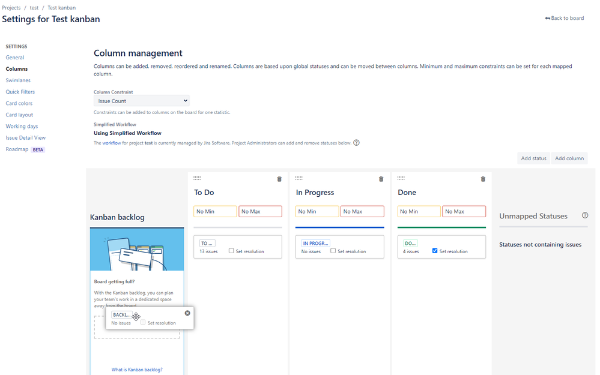The height and width of the screenshot is (375, 600).
Task: Delete the In Progress column via trash icon
Action: click(381, 179)
